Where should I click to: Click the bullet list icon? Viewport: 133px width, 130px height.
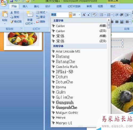click(x=102, y=15)
